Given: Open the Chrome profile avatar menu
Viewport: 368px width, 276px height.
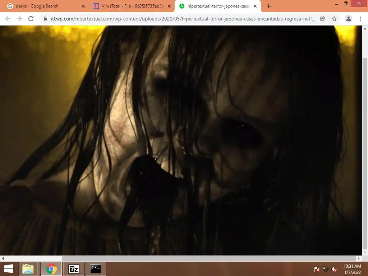Looking at the screenshot, I should click(x=349, y=19).
